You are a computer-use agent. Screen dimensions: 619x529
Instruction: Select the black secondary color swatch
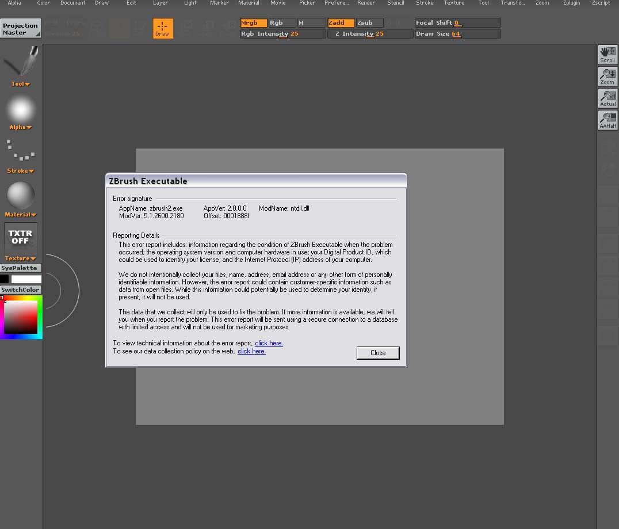[x=5, y=279]
